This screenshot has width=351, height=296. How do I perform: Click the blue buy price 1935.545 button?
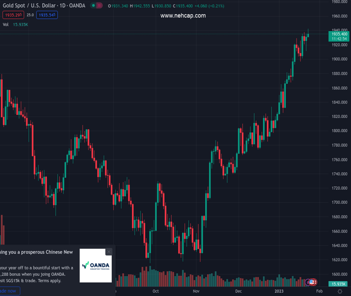[47, 15]
